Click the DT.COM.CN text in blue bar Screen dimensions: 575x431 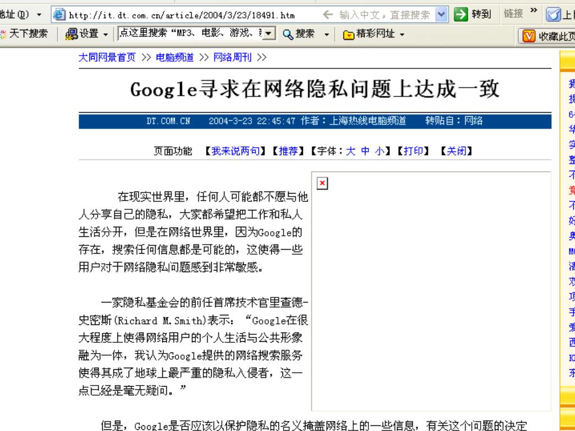(168, 121)
